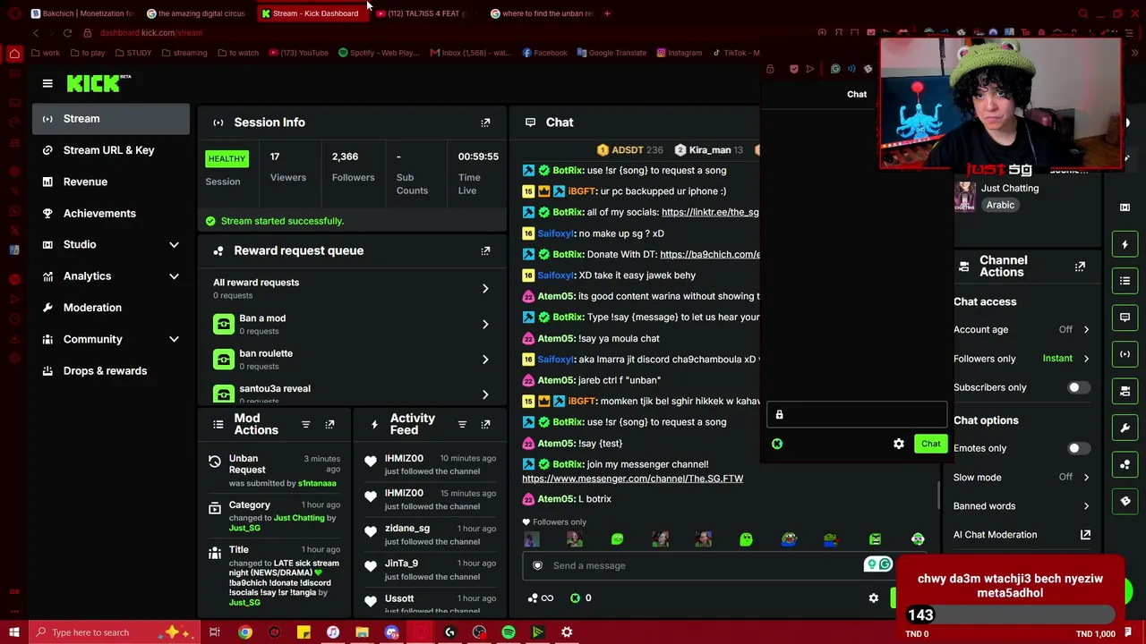Click the browser address bar
Screen dimensions: 1146x644
(448, 33)
